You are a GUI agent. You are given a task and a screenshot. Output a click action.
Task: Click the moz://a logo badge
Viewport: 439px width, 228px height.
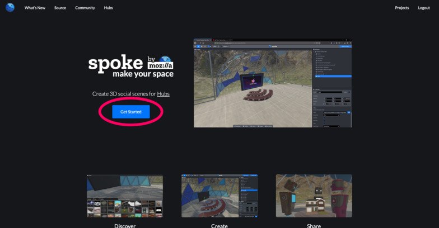coord(160,65)
